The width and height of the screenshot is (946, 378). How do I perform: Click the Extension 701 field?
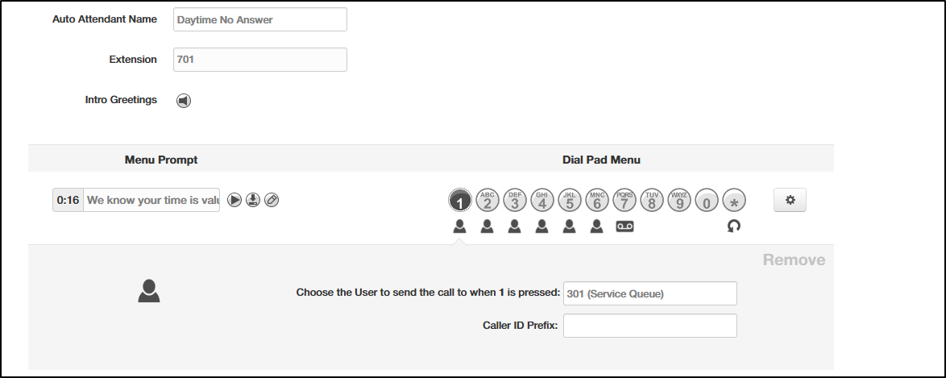coord(260,60)
